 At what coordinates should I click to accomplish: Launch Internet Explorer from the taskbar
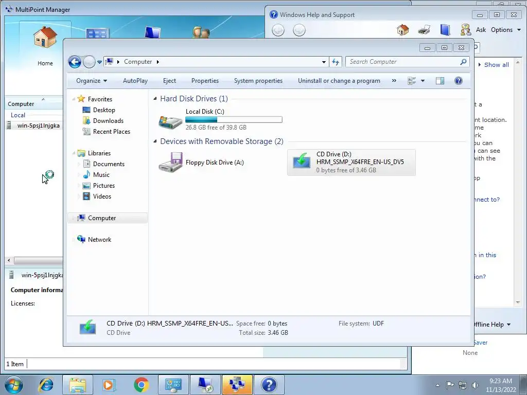46,385
